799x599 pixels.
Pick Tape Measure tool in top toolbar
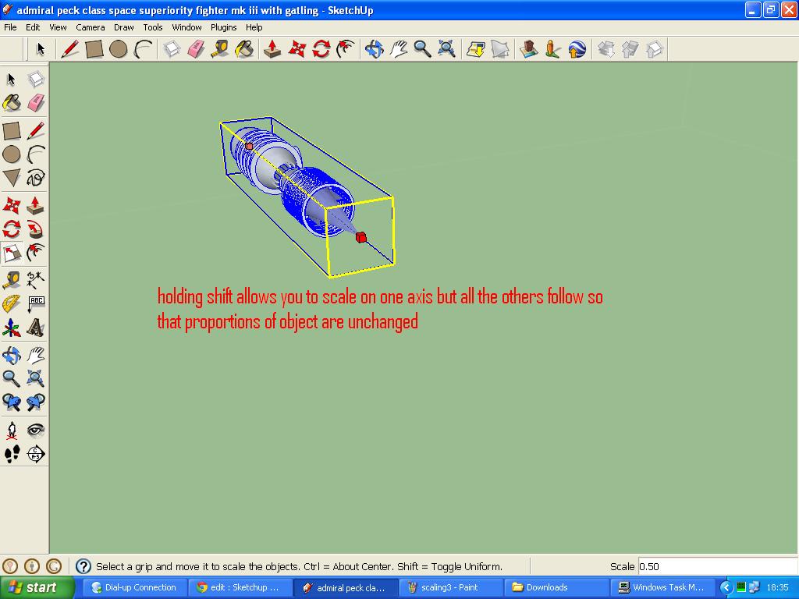(x=220, y=49)
